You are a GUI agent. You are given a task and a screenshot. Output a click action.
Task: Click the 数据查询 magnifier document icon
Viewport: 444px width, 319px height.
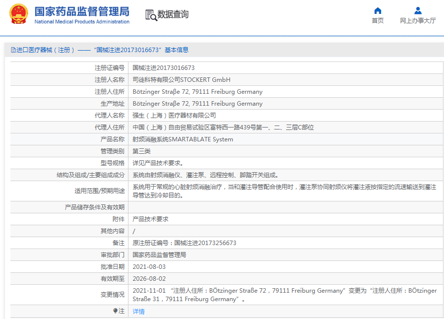[x=151, y=15]
